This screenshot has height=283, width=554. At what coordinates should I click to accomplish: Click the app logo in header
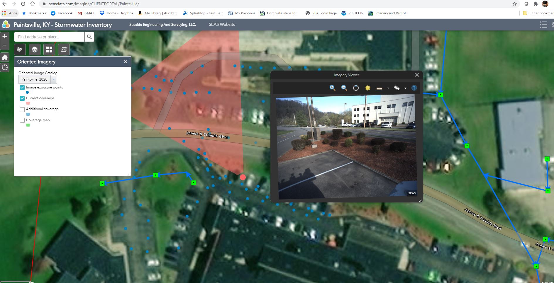click(x=6, y=25)
